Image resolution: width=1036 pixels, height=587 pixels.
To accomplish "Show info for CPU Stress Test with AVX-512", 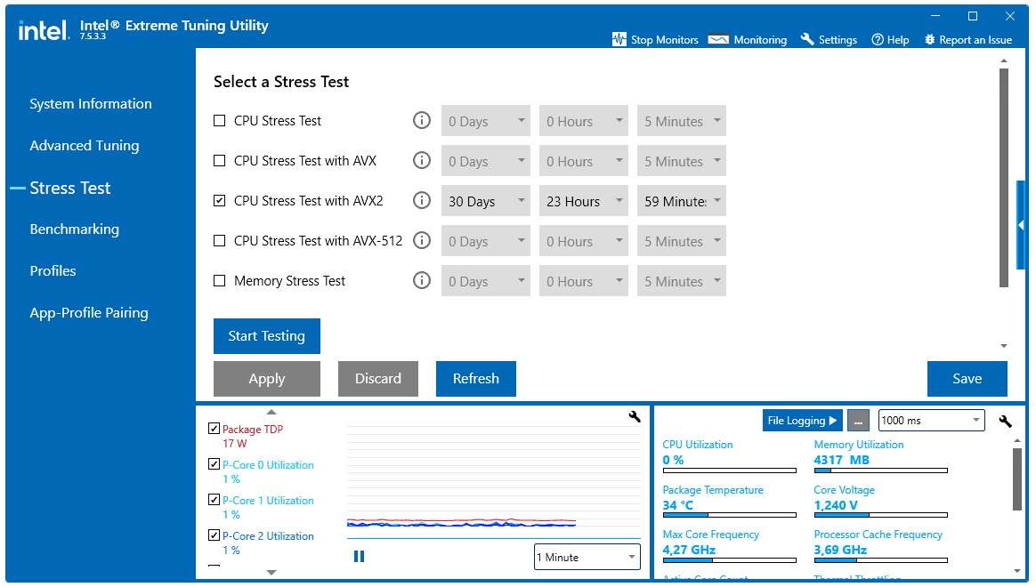I will (422, 240).
